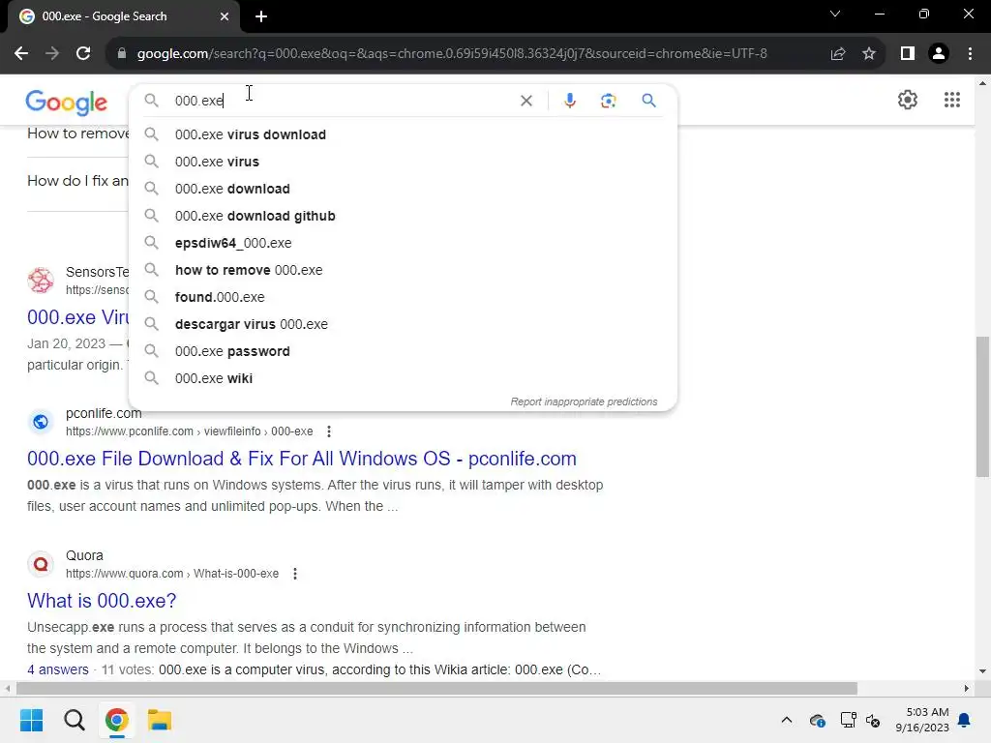Open Google apps grid
991x743 pixels.
pos(952,100)
